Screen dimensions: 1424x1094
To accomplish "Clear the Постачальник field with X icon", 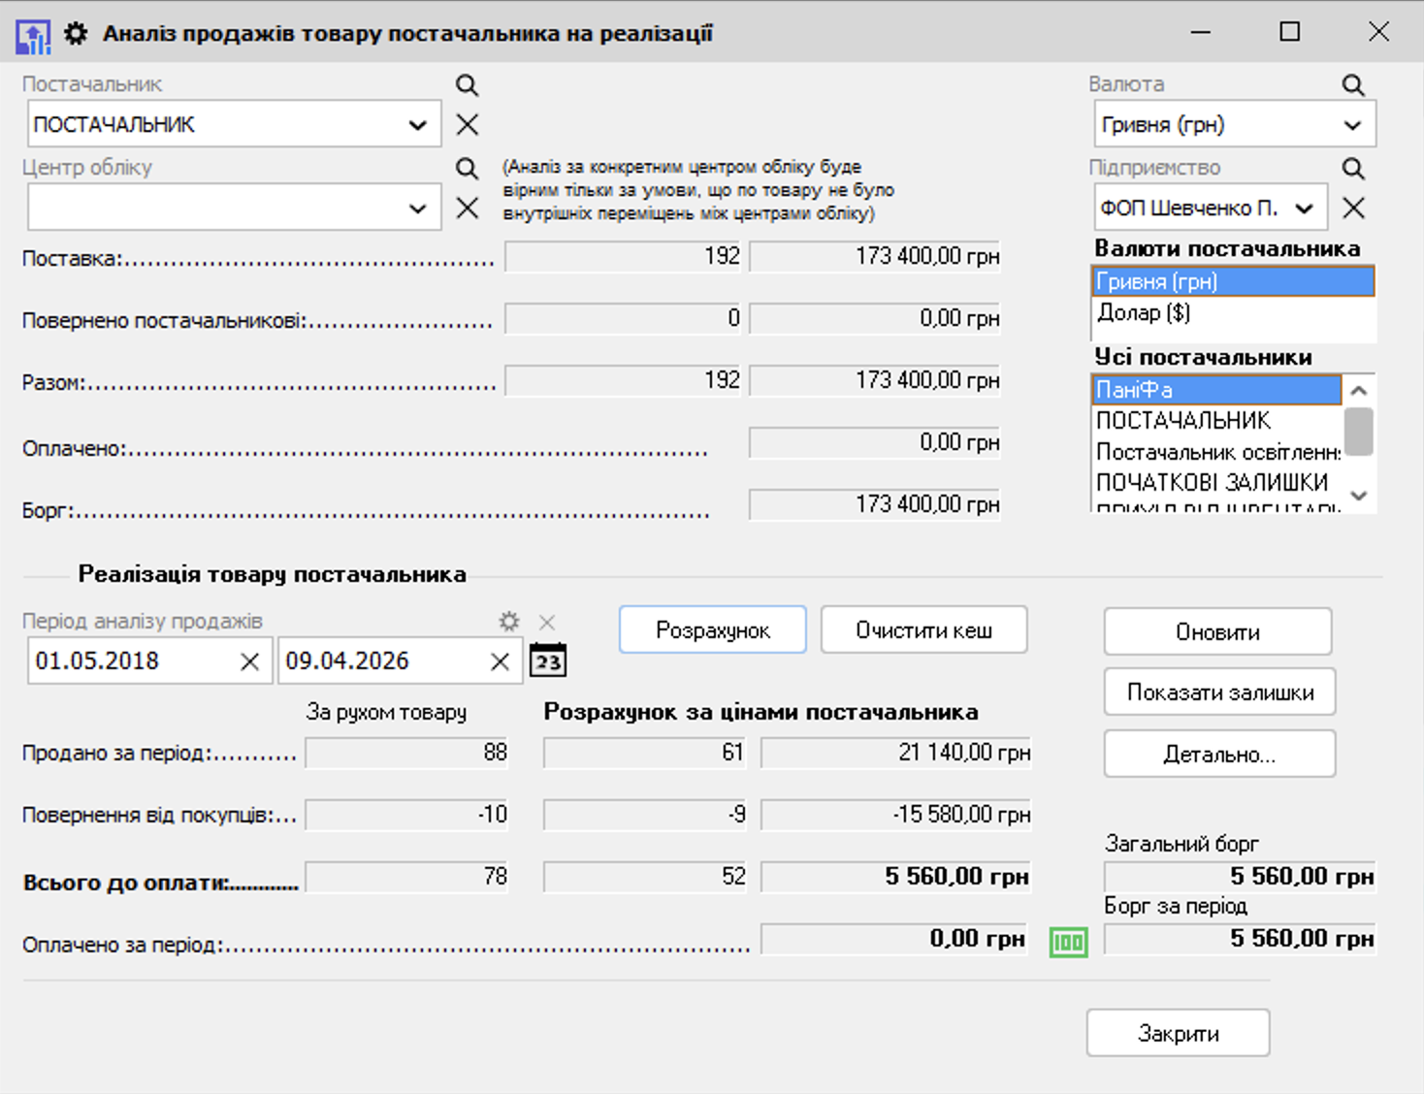I will [467, 125].
